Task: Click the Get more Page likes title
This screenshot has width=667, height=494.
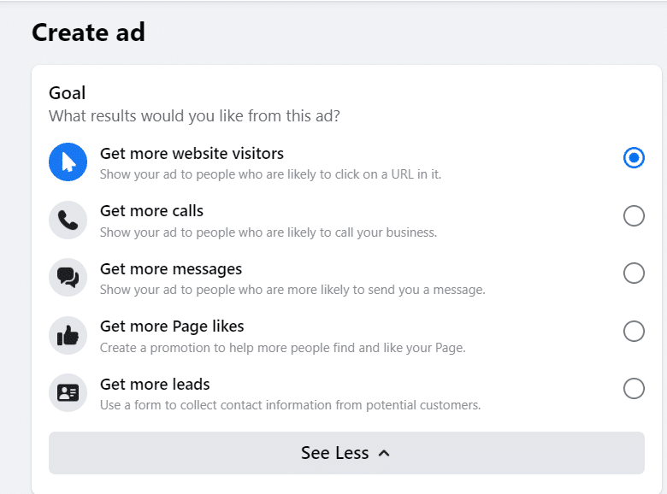Action: tap(172, 326)
